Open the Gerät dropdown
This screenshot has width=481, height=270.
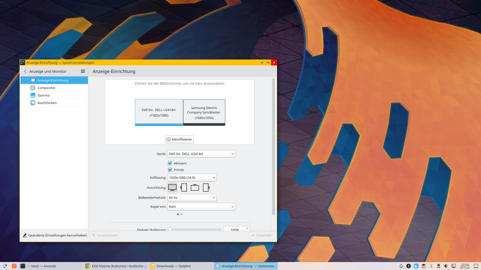point(202,154)
